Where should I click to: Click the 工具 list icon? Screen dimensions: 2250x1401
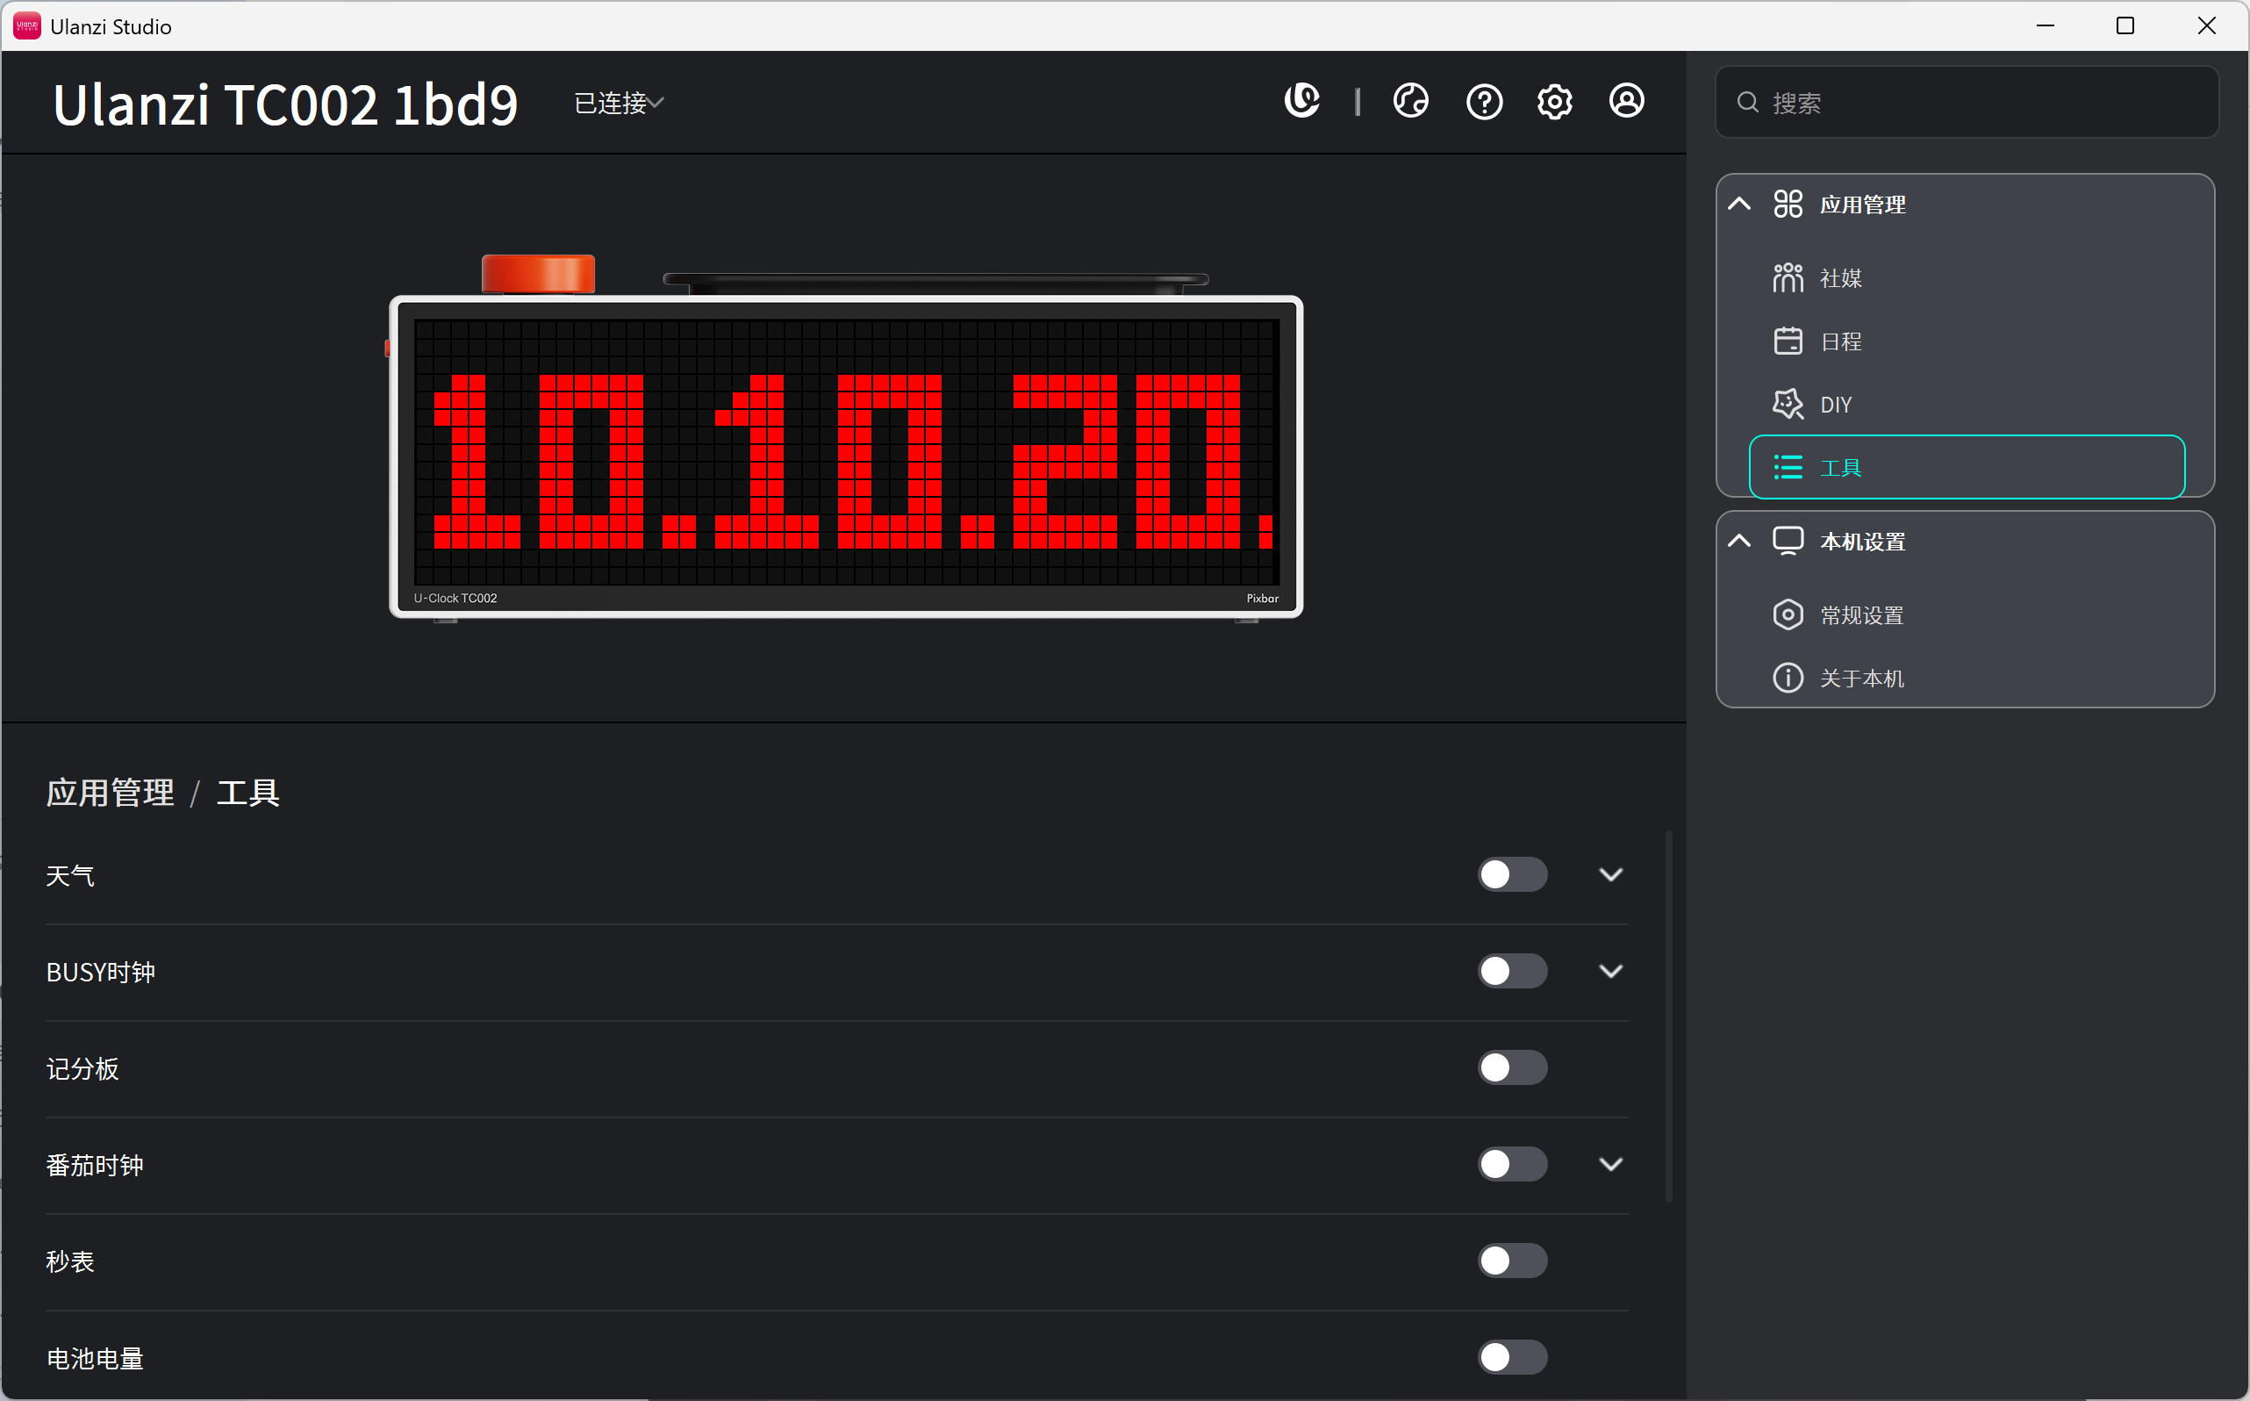[1788, 467]
